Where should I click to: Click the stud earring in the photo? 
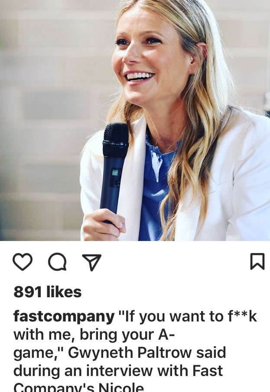tap(192, 59)
